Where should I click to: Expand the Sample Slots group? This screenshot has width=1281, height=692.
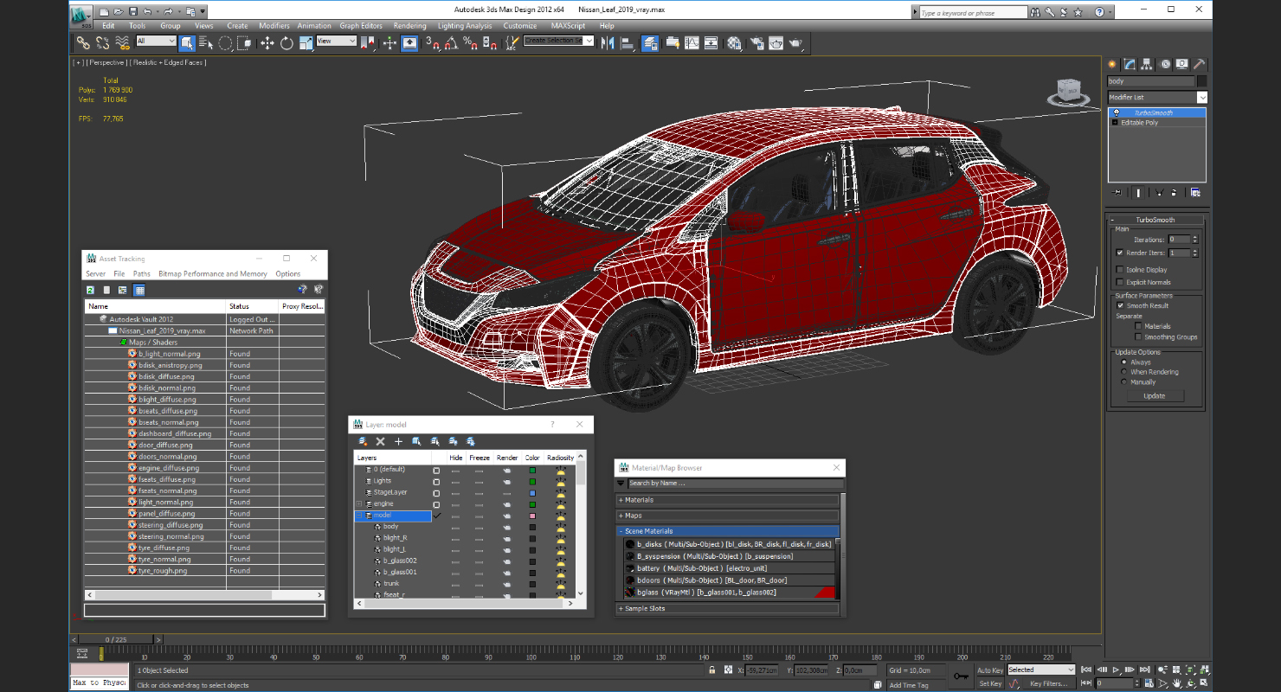pyautogui.click(x=727, y=608)
